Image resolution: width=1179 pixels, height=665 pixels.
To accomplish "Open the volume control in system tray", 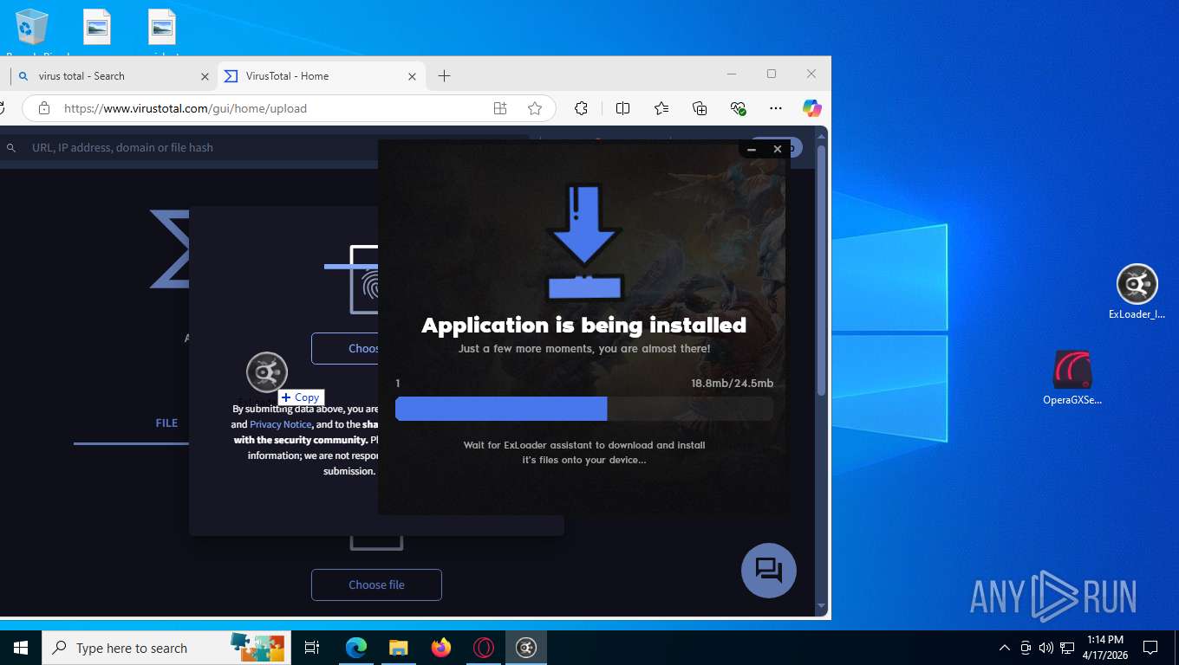I will click(x=1046, y=648).
